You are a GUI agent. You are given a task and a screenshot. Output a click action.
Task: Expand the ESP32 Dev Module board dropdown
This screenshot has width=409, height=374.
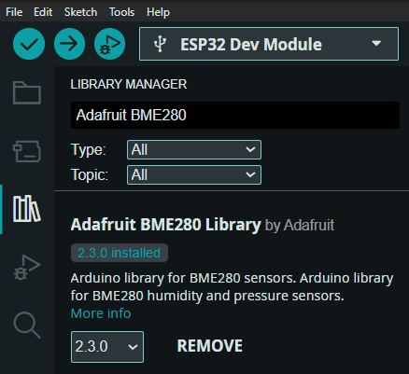tap(269, 44)
